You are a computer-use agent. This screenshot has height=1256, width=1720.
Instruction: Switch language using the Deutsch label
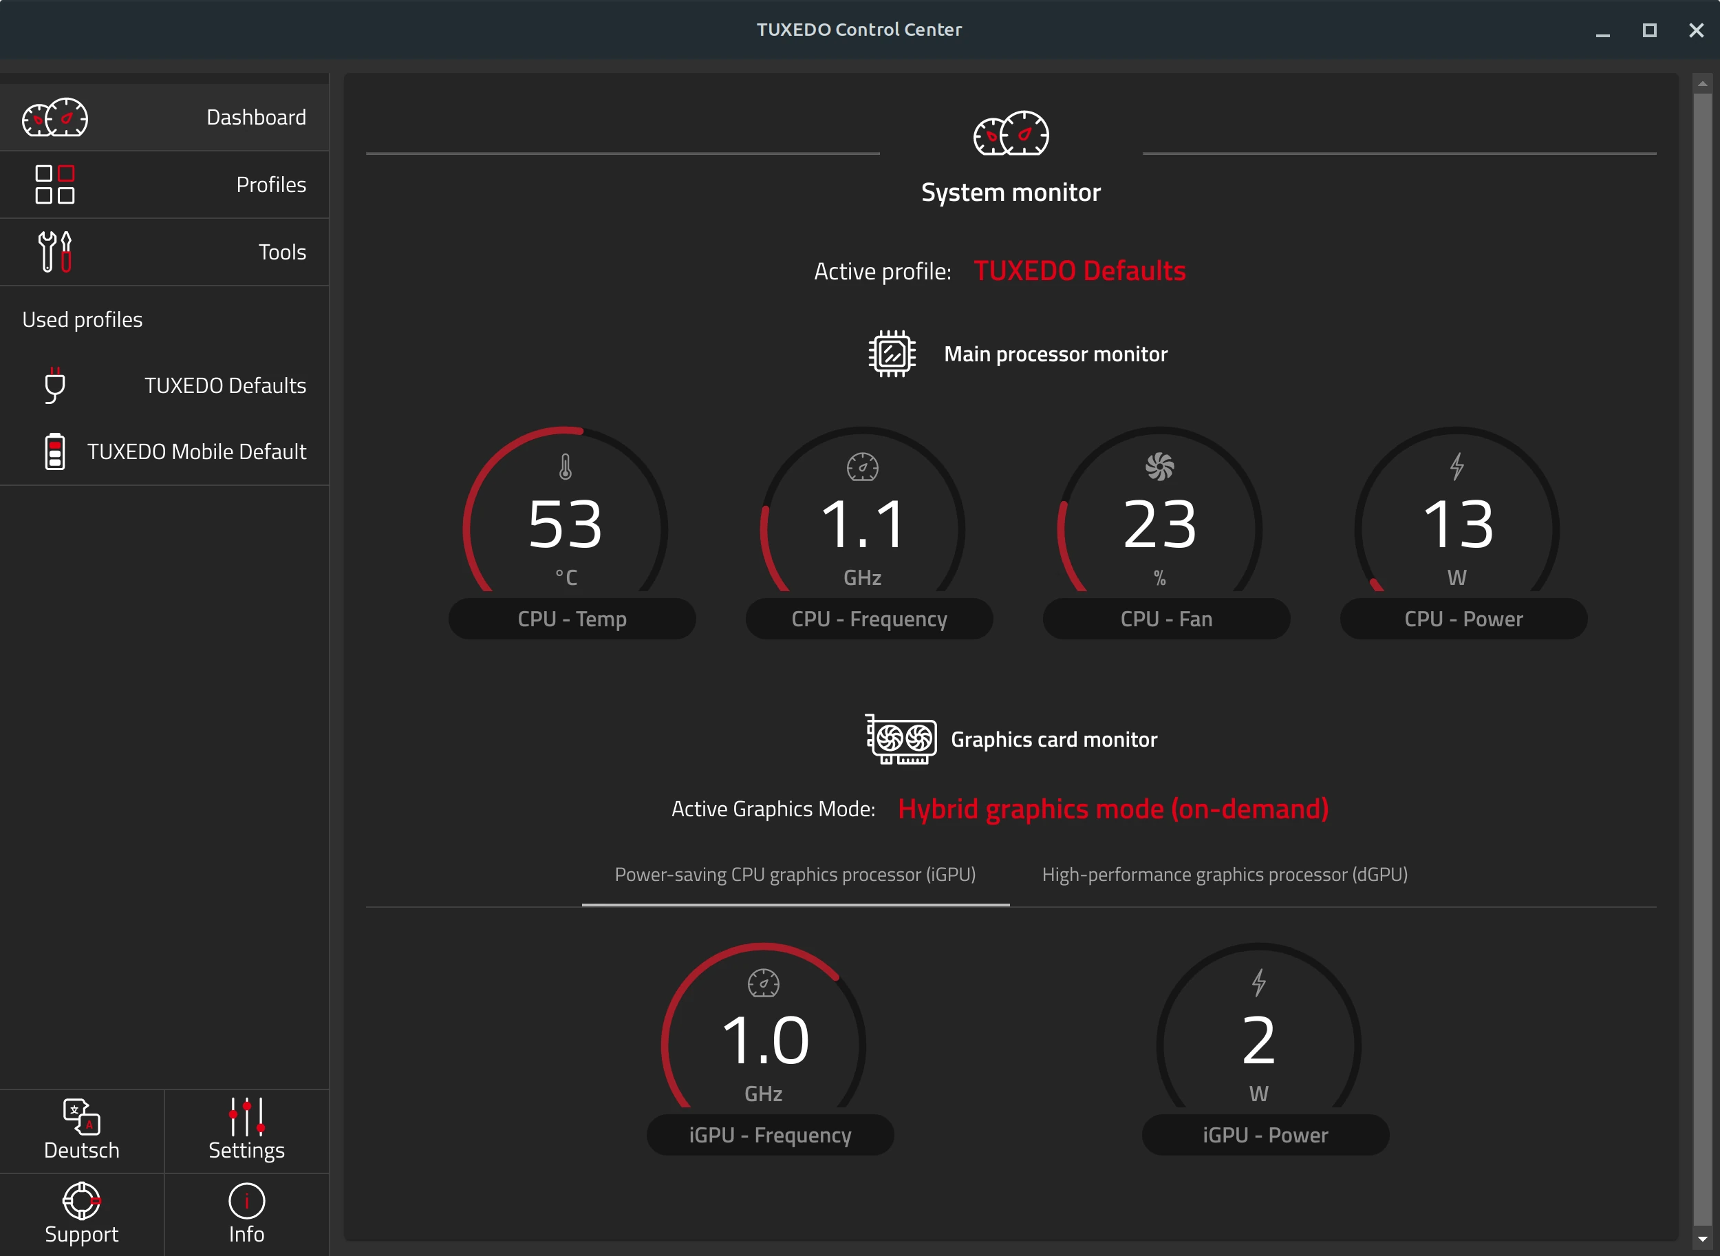(81, 1150)
